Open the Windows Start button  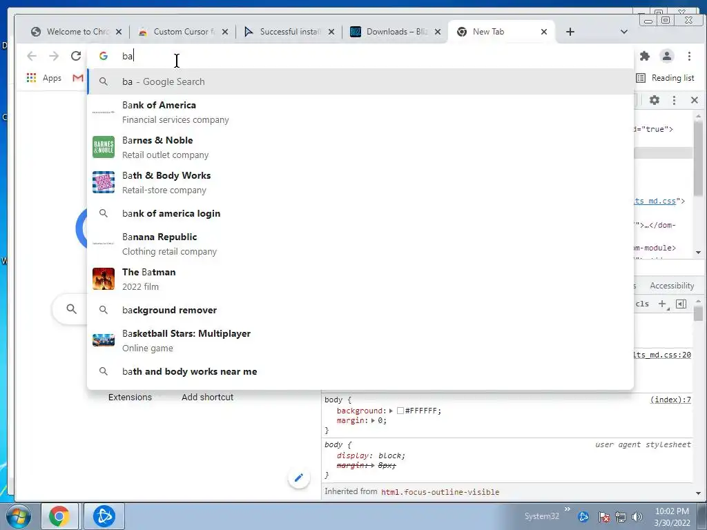pyautogui.click(x=19, y=516)
